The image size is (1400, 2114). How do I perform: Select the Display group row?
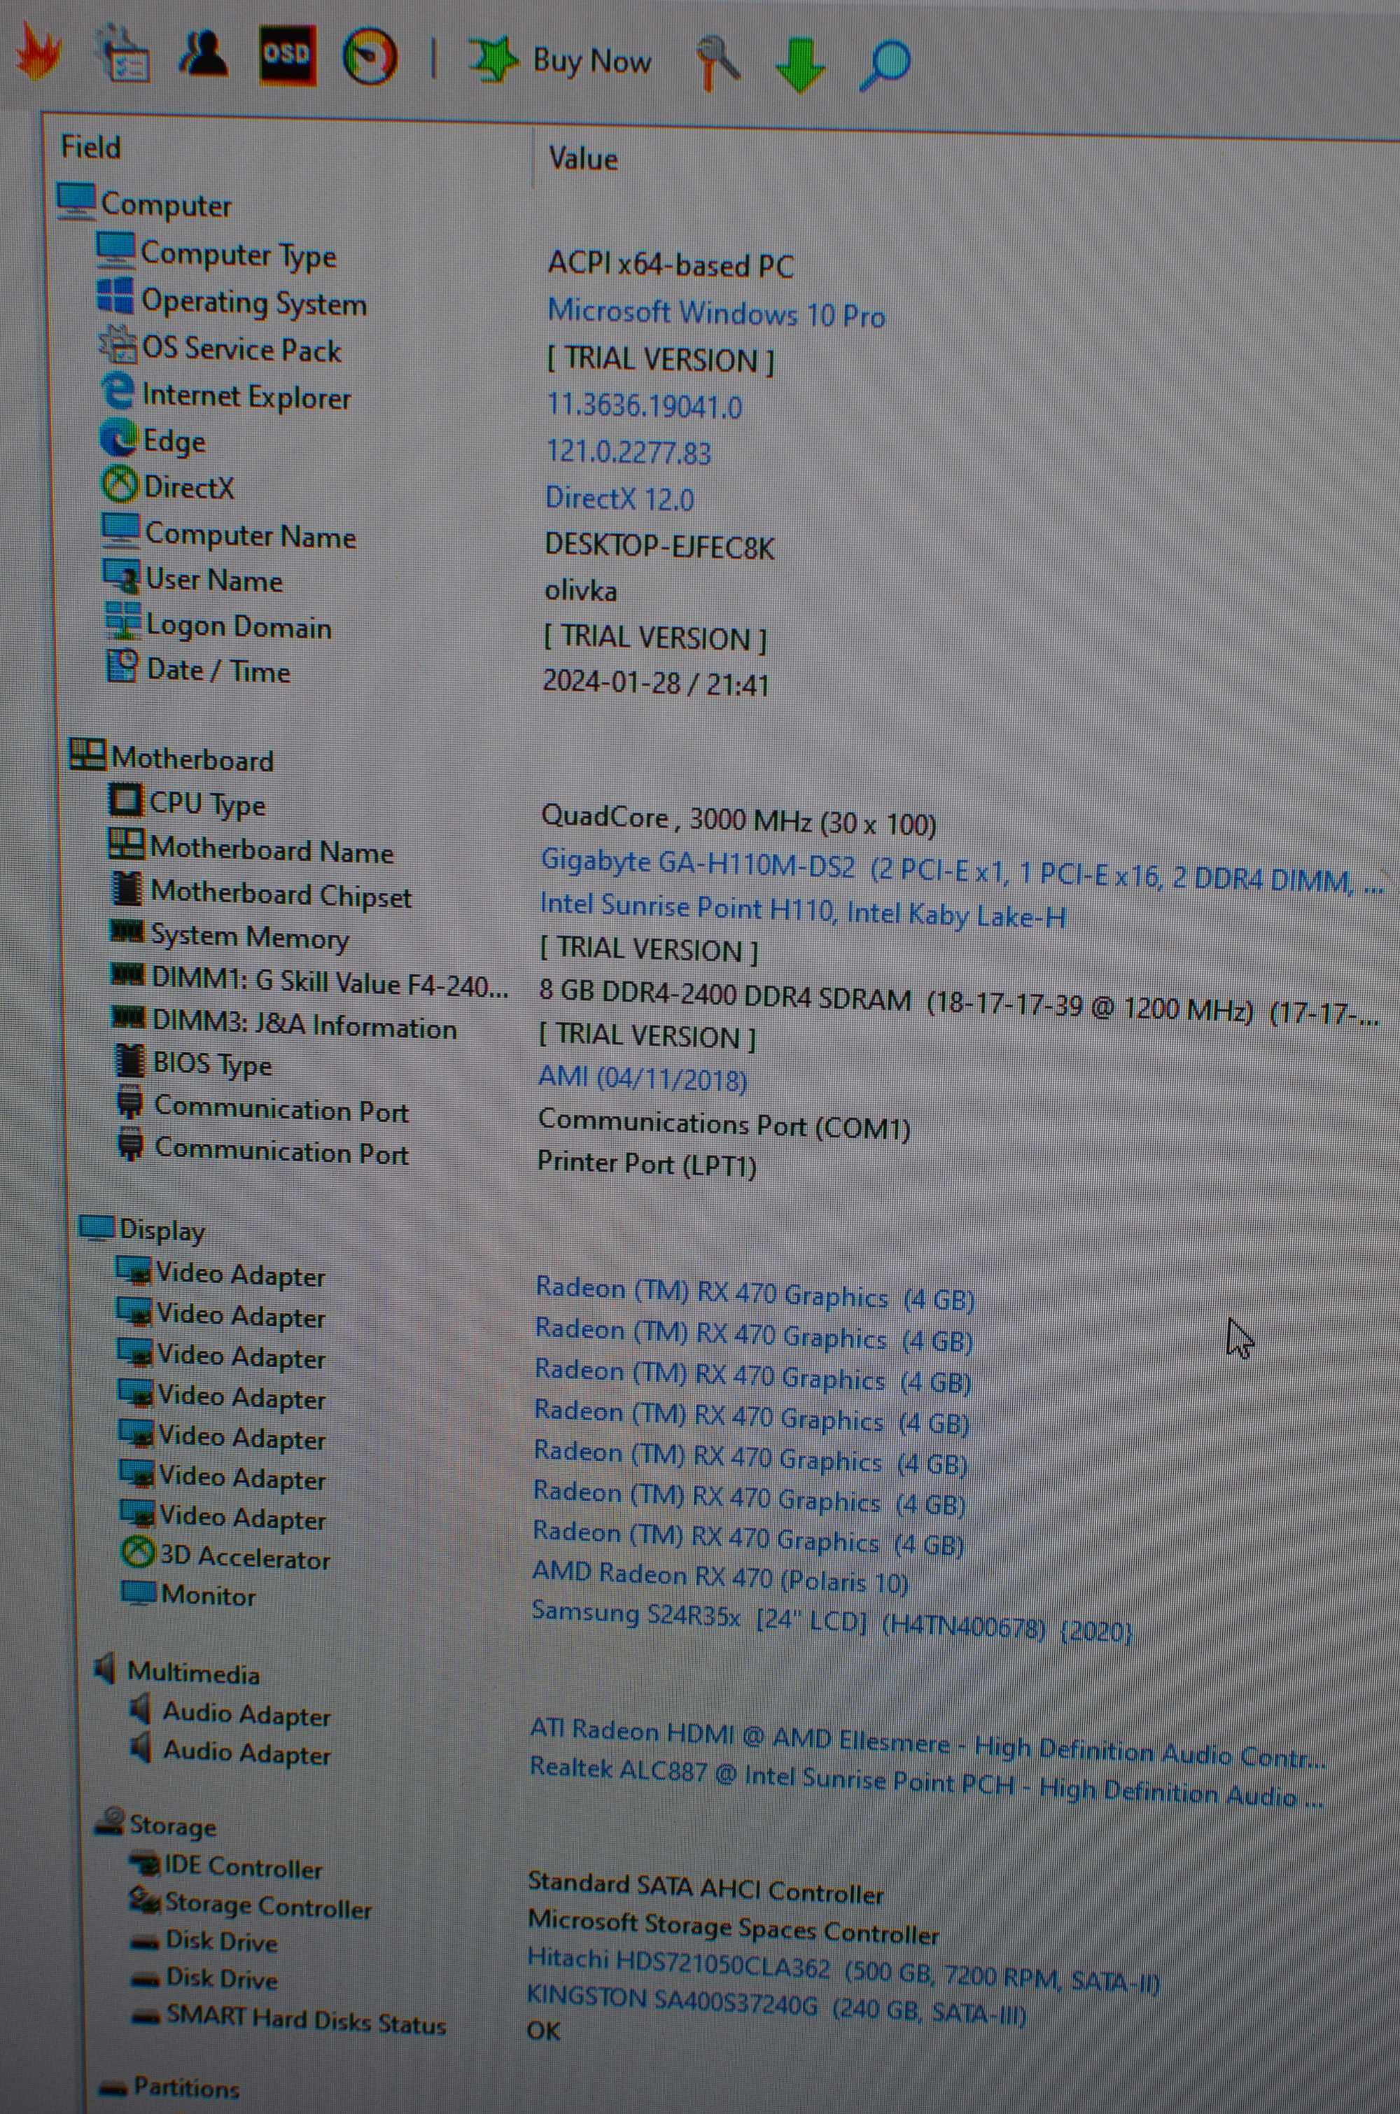143,1229
